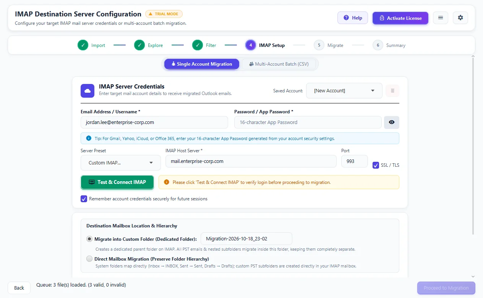The height and width of the screenshot is (298, 483).
Task: Open the Saved Account dropdown
Action: pos(344,91)
